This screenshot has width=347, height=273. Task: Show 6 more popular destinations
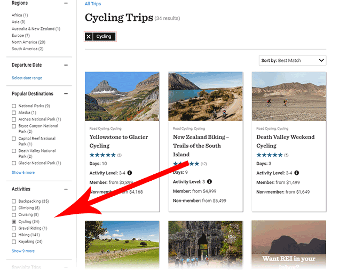tap(23, 172)
